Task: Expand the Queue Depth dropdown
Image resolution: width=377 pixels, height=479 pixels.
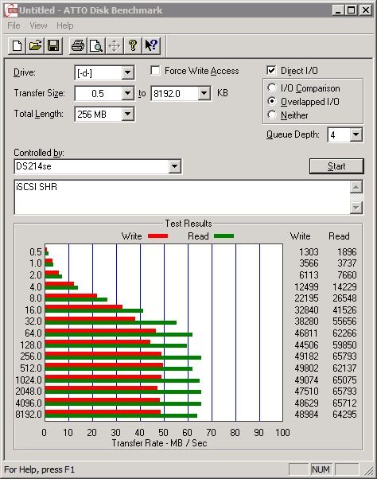Action: 356,134
